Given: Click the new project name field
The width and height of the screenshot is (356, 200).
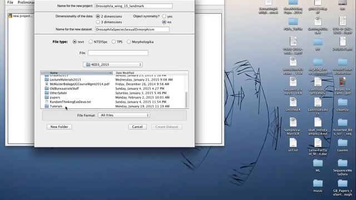Looking at the screenshot, I should pyautogui.click(x=133, y=6).
